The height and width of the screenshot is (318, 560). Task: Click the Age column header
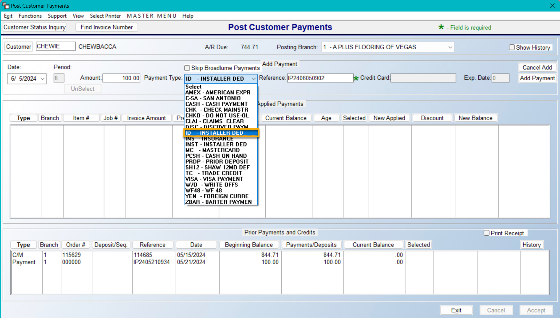point(326,118)
